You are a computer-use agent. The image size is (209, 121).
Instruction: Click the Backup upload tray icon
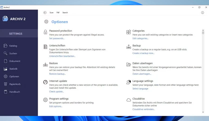click(x=129, y=47)
